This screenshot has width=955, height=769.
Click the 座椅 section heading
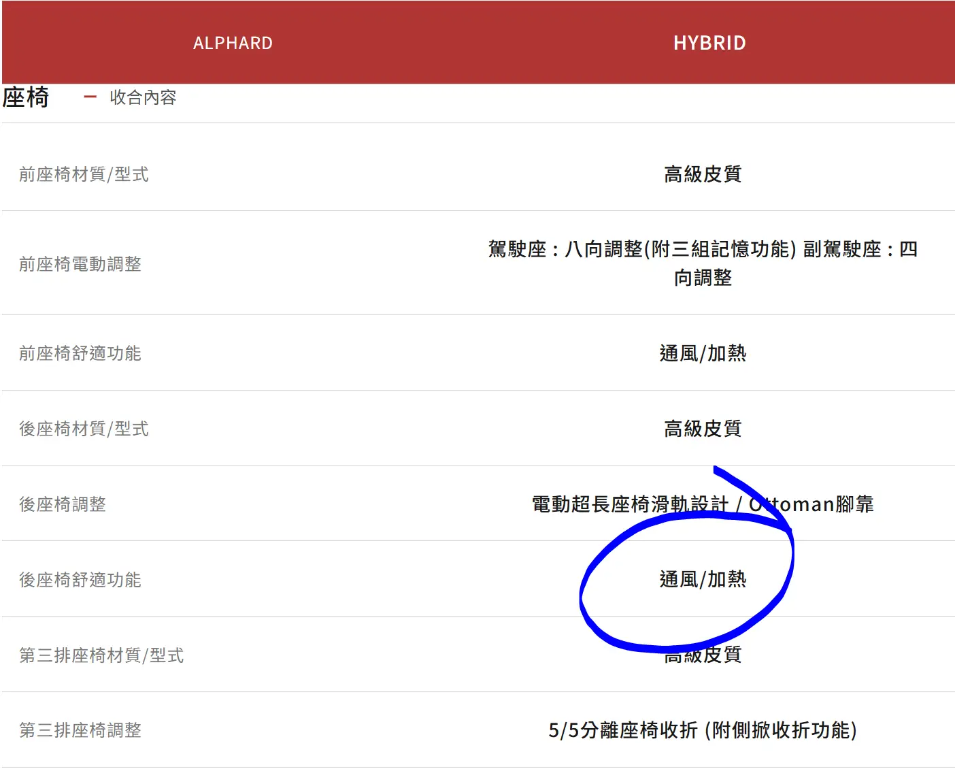(x=26, y=97)
